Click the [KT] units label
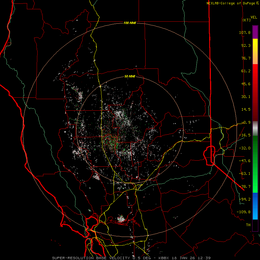 pos(246,20)
